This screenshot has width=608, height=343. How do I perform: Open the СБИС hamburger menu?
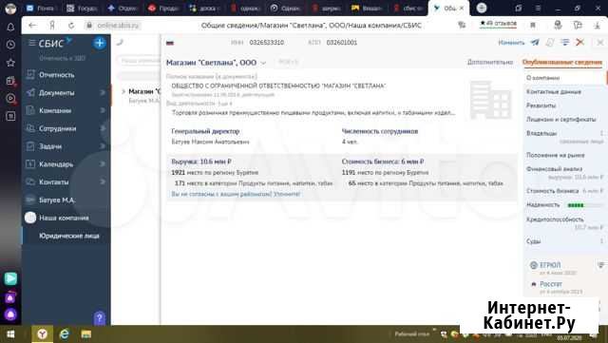31,43
